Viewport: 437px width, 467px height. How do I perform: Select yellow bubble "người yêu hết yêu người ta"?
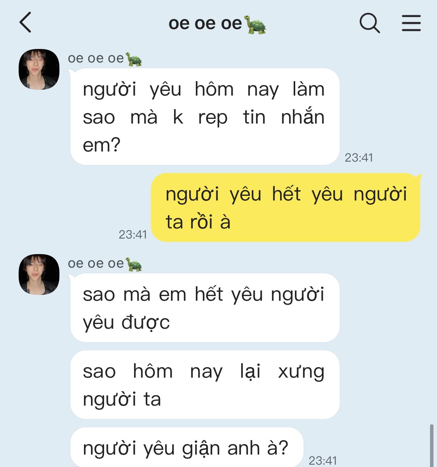coord(286,207)
